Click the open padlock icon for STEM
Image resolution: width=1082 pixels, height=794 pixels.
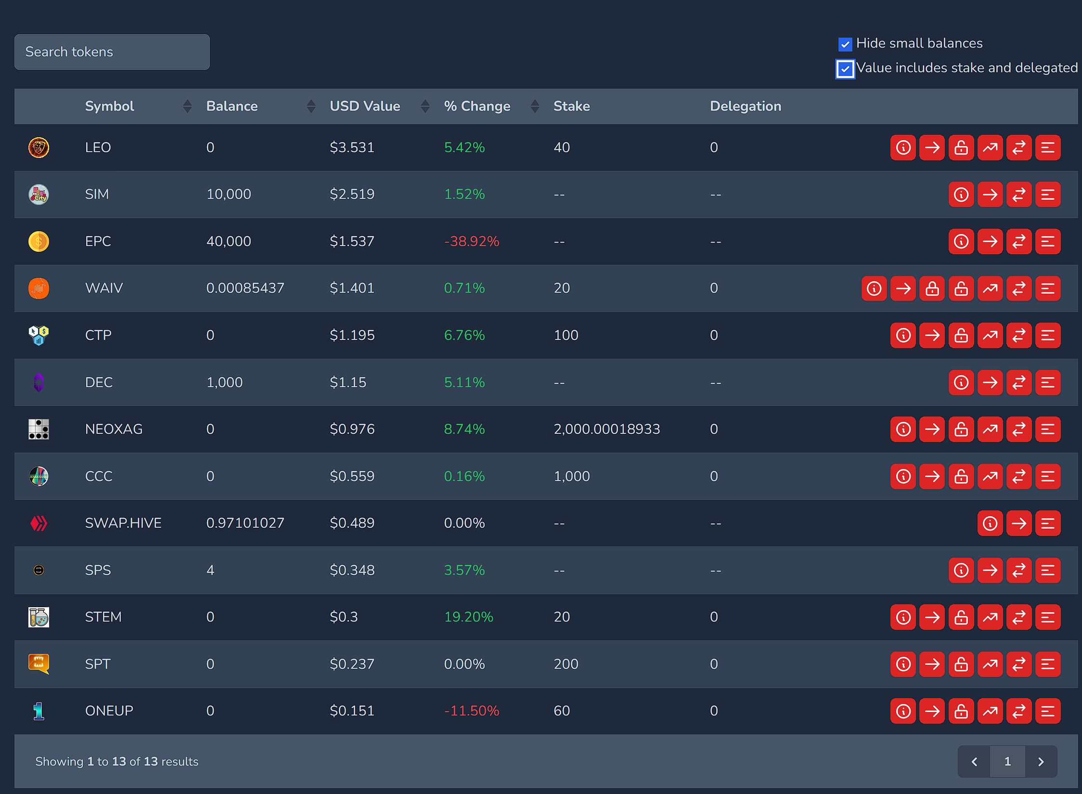(x=961, y=617)
